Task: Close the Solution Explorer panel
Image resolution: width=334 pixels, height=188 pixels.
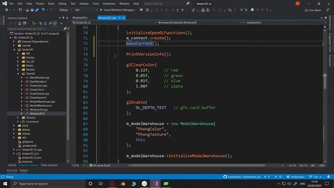Action: click(67, 18)
